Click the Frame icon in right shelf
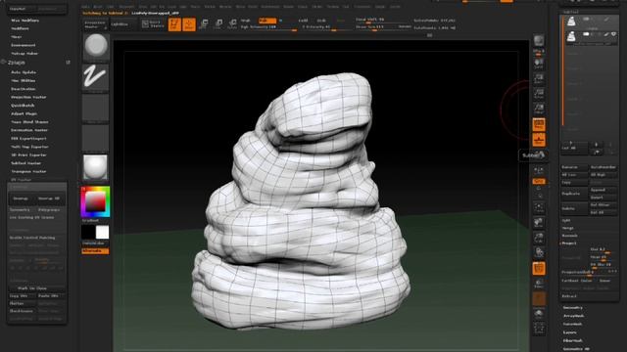The width and height of the screenshot is (627, 352). 539,207
